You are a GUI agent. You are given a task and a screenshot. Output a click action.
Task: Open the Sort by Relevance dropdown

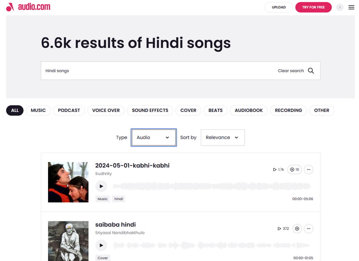point(223,137)
